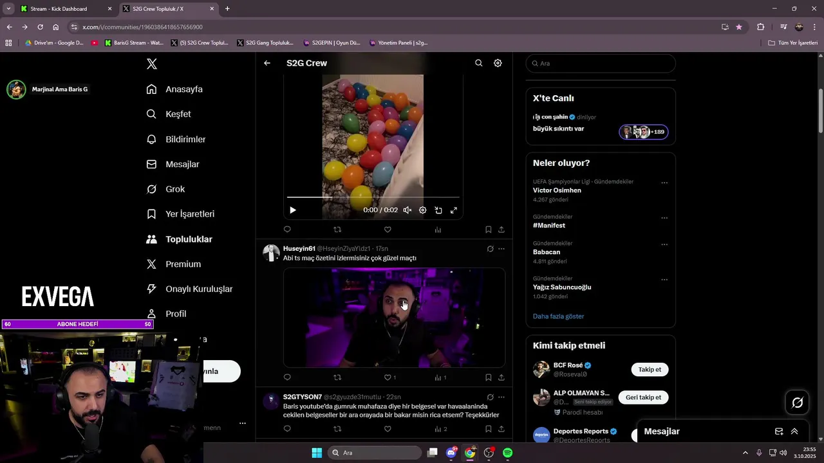Reply to Huseyin61's post
The width and height of the screenshot is (824, 463).
(x=287, y=377)
